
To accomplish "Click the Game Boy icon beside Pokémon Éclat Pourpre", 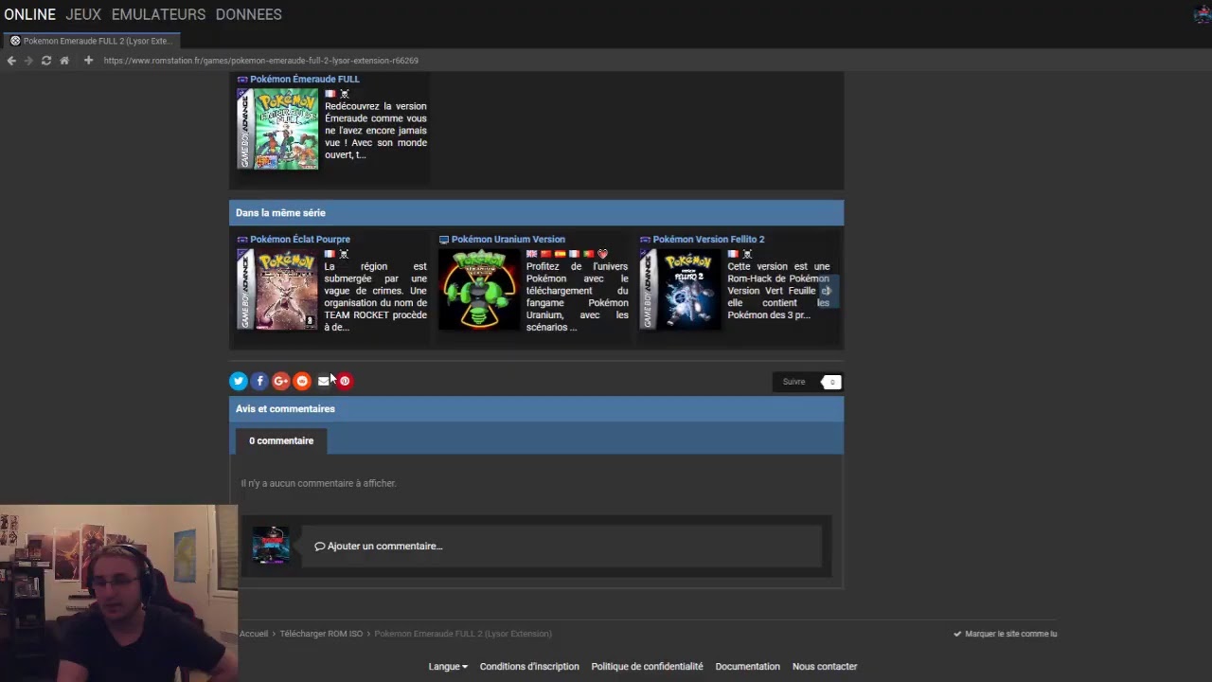I will pos(242,240).
